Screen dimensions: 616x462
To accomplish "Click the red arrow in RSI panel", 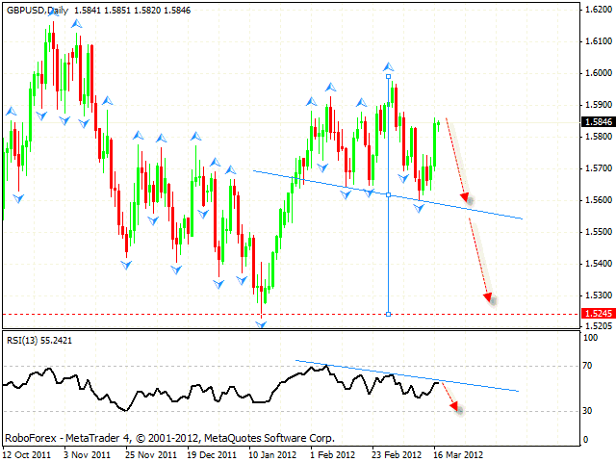I will [450, 399].
